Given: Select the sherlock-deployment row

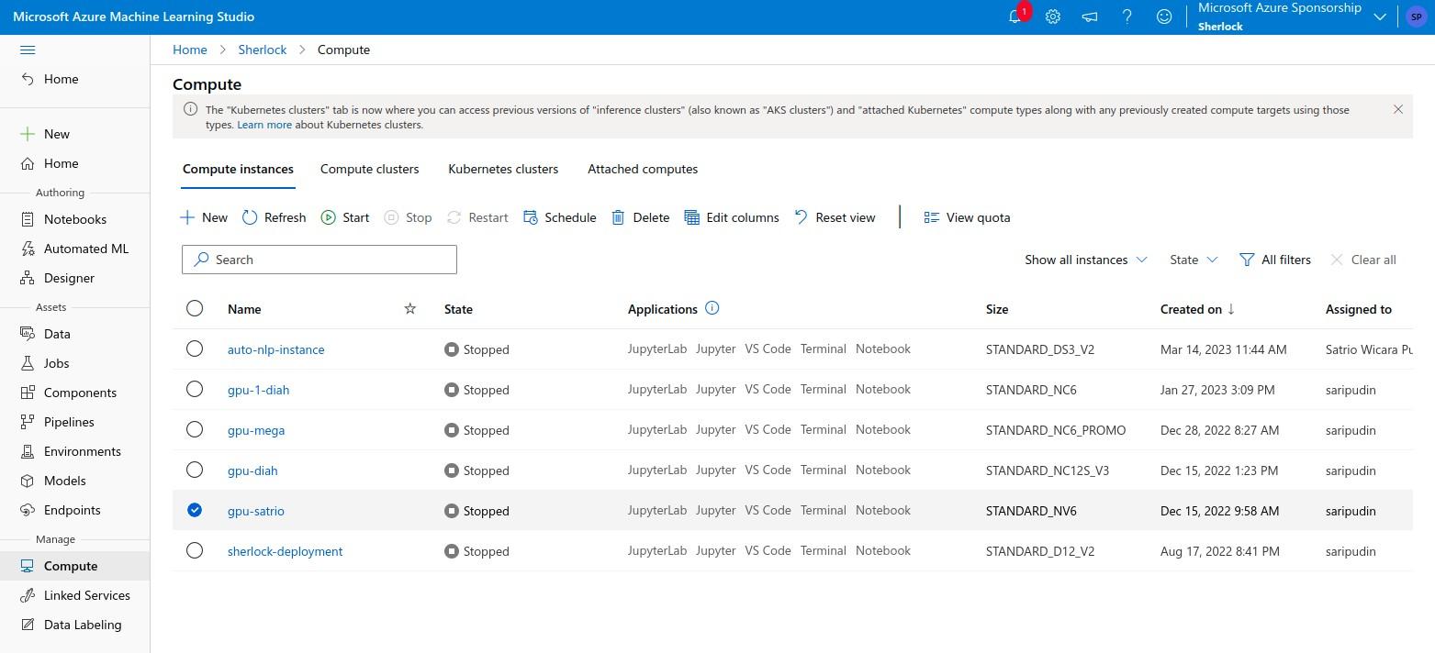Looking at the screenshot, I should 195,550.
